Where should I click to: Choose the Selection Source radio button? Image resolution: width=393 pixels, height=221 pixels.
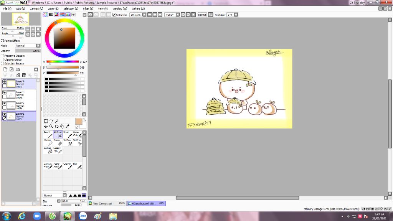coord(3,64)
